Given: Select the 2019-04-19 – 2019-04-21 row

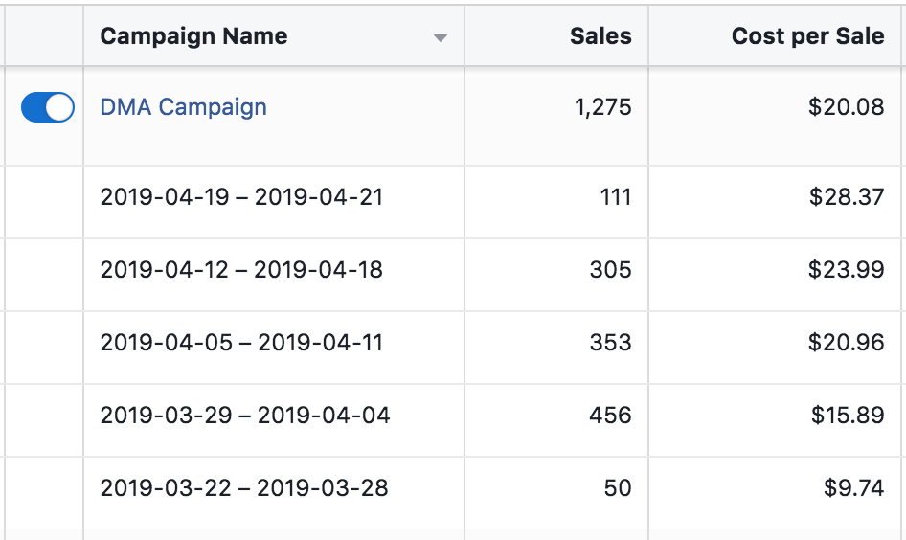Looking at the screenshot, I should (241, 197).
